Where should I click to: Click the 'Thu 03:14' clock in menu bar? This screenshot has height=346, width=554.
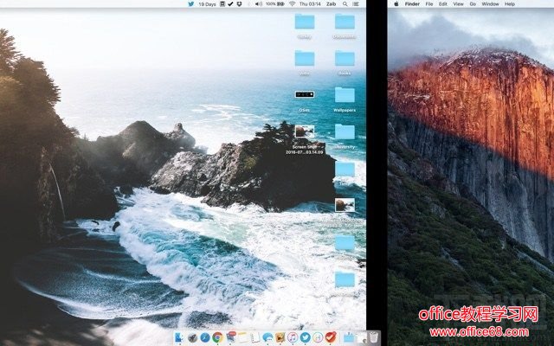[310, 3]
